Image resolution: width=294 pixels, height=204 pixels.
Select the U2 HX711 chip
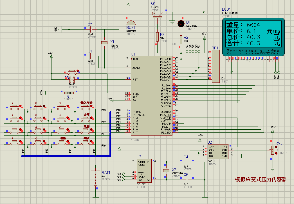[x=218, y=152]
